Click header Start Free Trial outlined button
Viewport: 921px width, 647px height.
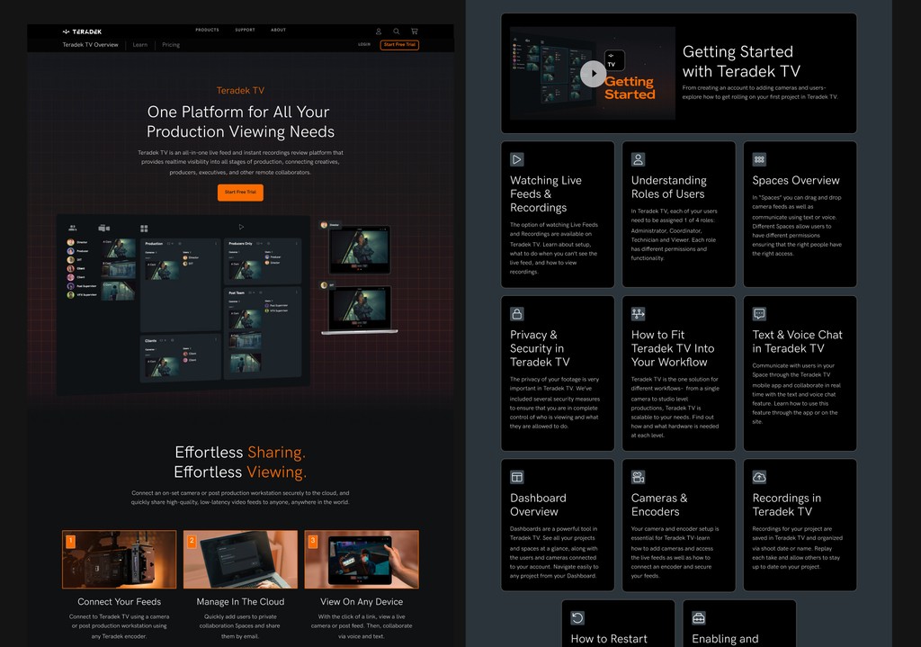click(399, 45)
